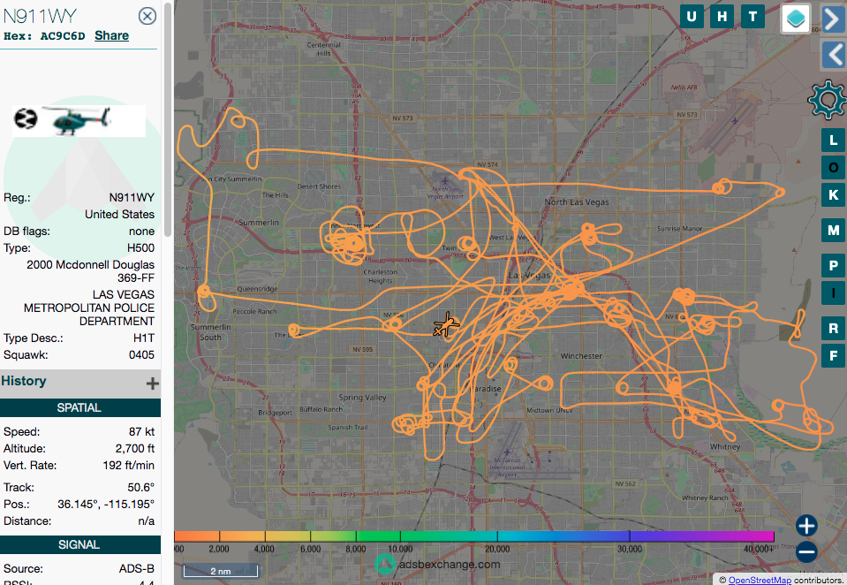Click the N911WY callsign title
Image resolution: width=847 pixels, height=585 pixels.
[x=41, y=16]
